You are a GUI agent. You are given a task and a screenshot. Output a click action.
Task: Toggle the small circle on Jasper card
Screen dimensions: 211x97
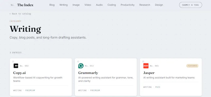[x=143, y=62]
